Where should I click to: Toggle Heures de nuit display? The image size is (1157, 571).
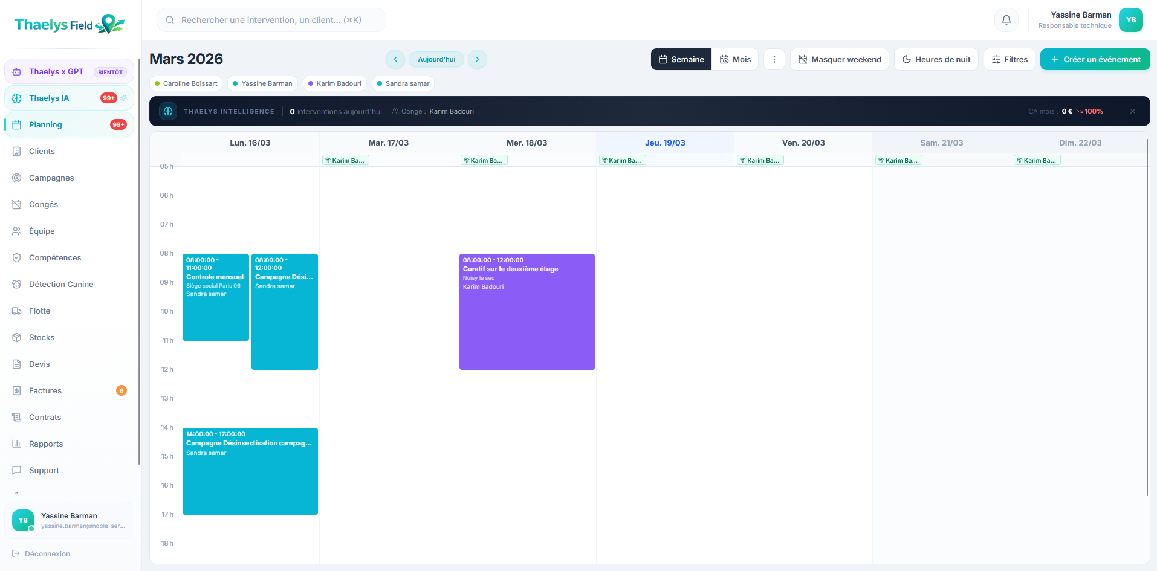[936, 59]
